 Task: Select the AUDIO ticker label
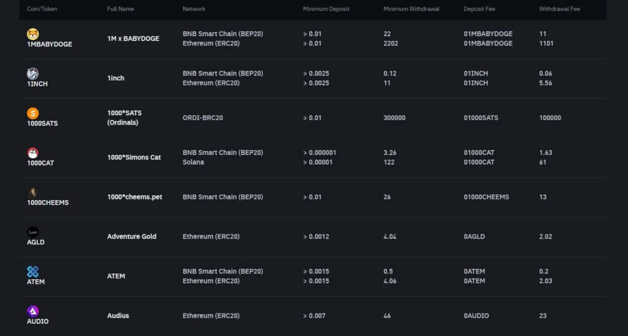38,321
